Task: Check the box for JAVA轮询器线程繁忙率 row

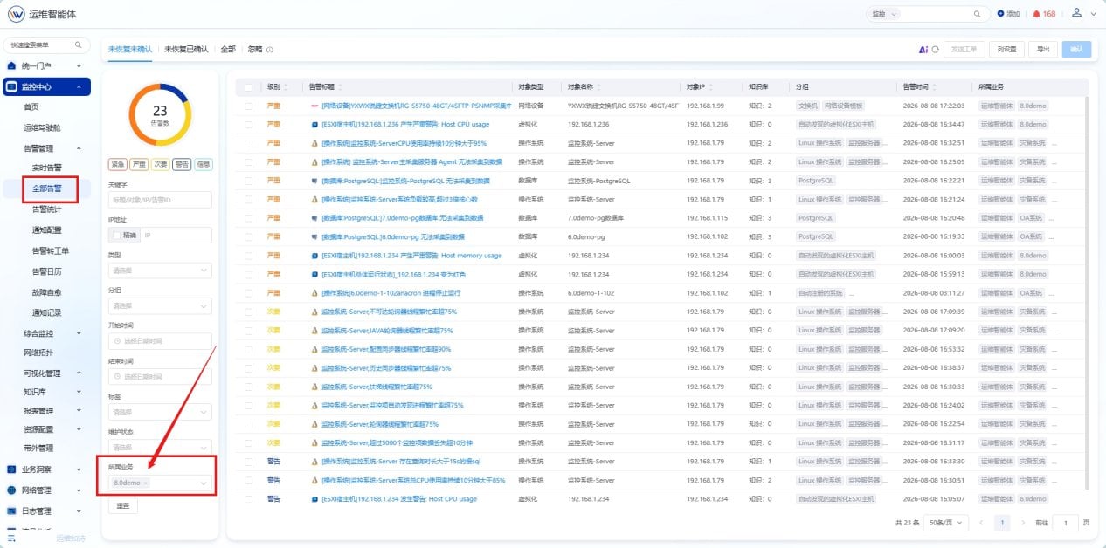Action: 248,331
